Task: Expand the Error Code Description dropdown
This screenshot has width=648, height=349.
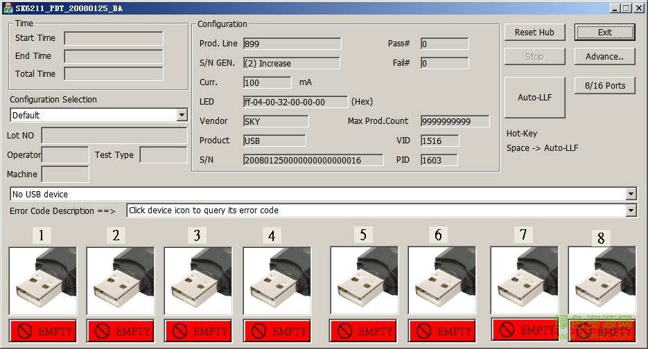Action: 630,211
